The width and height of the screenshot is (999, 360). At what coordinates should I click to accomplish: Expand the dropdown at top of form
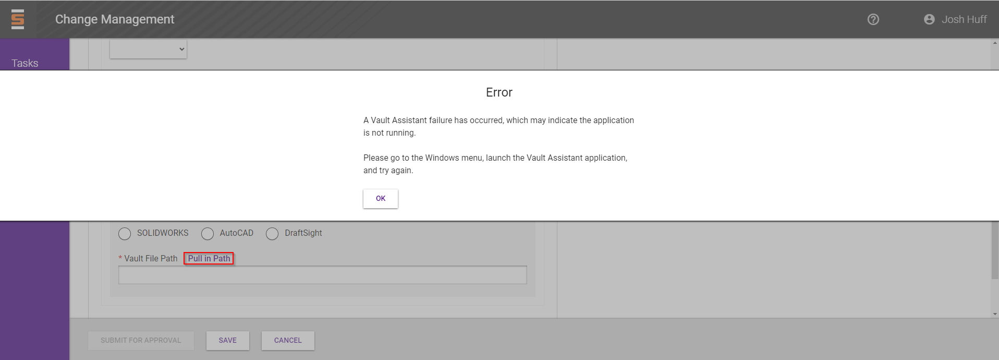point(148,49)
